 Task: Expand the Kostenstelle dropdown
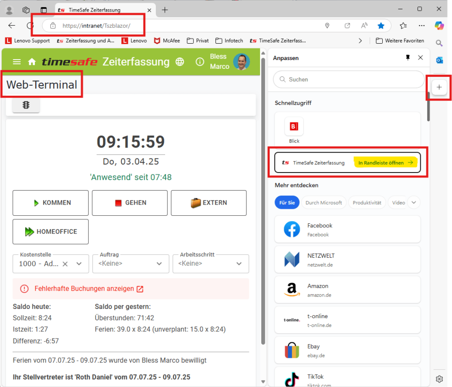click(x=79, y=264)
